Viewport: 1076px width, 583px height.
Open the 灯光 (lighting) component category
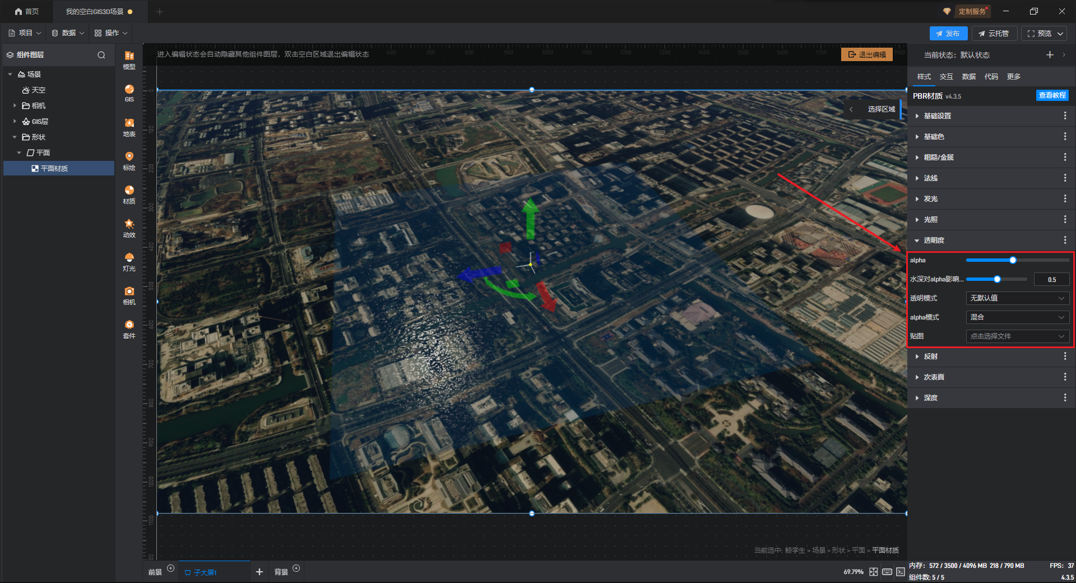(129, 262)
